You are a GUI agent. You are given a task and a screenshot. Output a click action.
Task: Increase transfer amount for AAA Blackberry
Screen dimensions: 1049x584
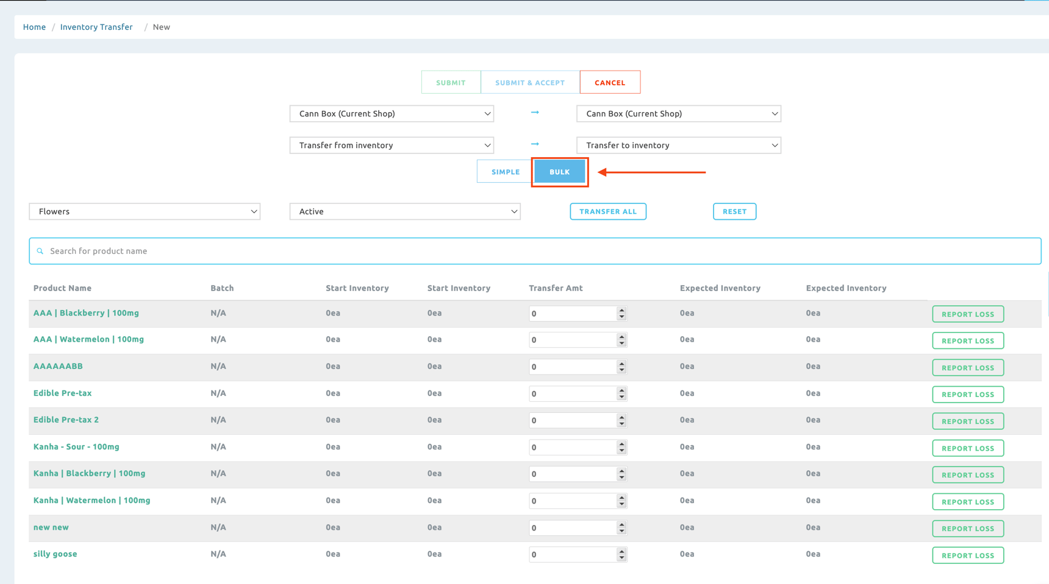pyautogui.click(x=621, y=310)
